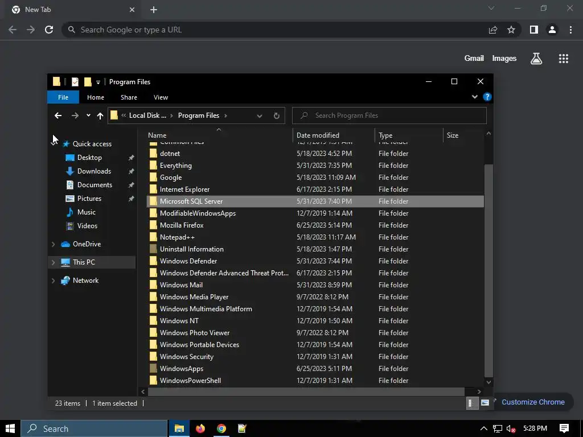Show hidden system tray icons
Viewport: 583px width, 437px height.
point(483,428)
